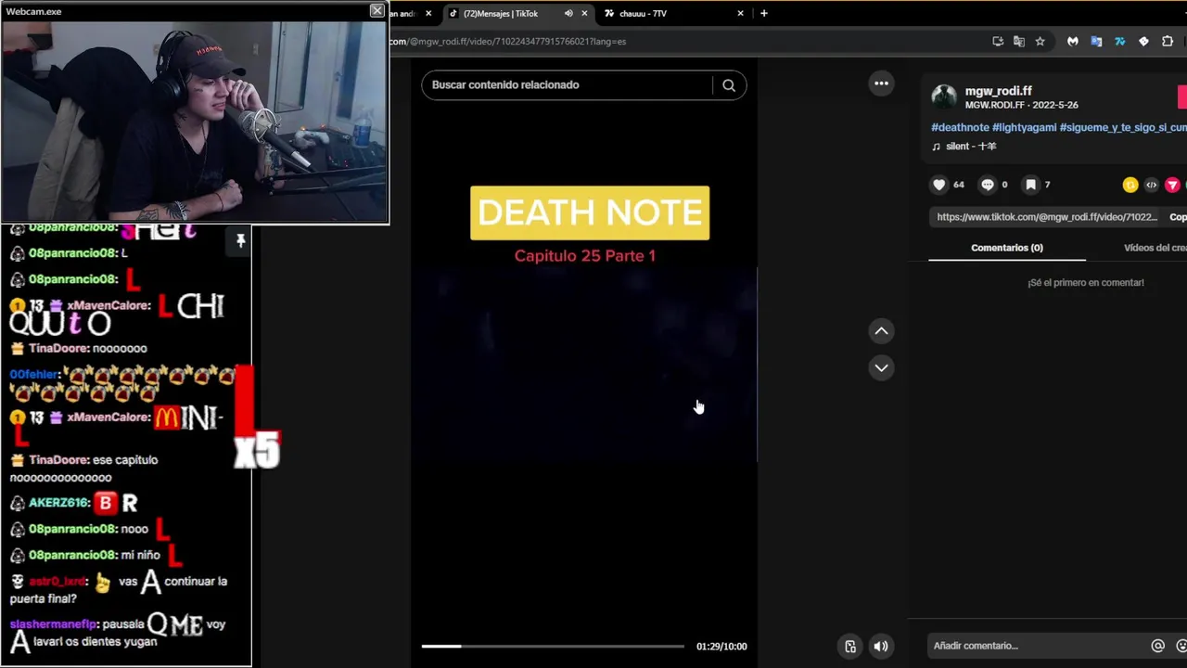Image resolution: width=1187 pixels, height=668 pixels.
Task: Open emoji picker in comment box
Action: pos(1181,646)
